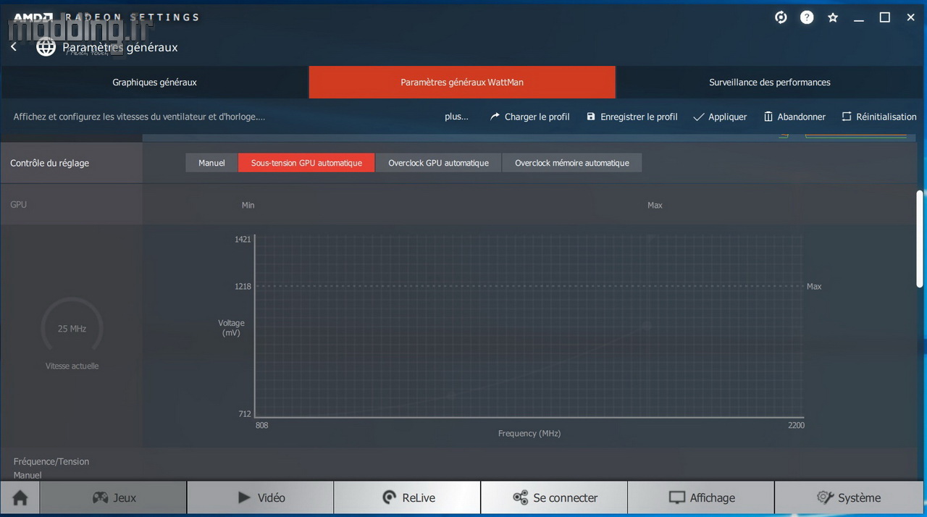Click the Appliquer checkmark icon
The width and height of the screenshot is (927, 517).
(699, 117)
